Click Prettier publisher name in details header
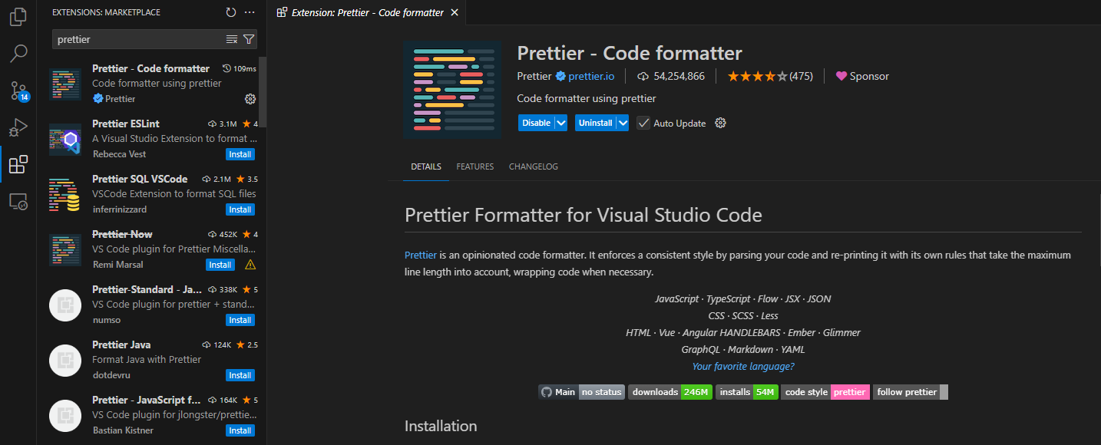Image resolution: width=1101 pixels, height=445 pixels. (534, 76)
